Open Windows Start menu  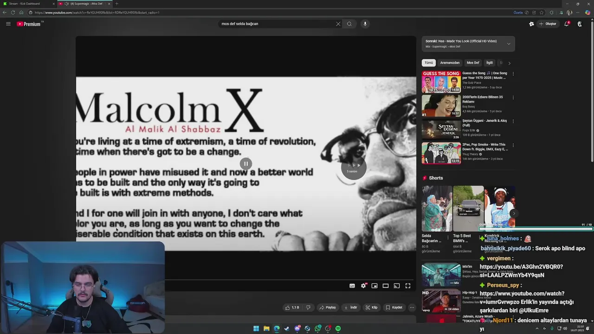(256, 328)
